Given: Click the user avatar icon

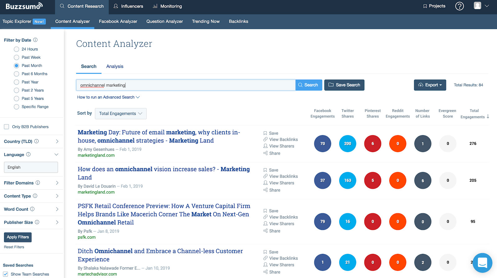Looking at the screenshot, I should click(477, 6).
